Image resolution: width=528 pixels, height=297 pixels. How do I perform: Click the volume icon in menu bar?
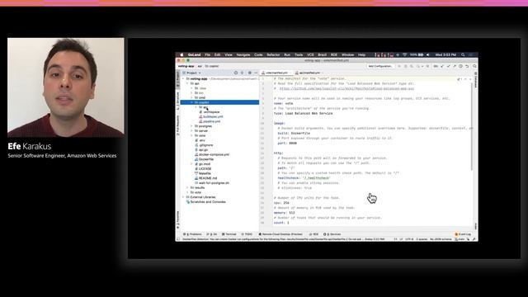point(428,54)
